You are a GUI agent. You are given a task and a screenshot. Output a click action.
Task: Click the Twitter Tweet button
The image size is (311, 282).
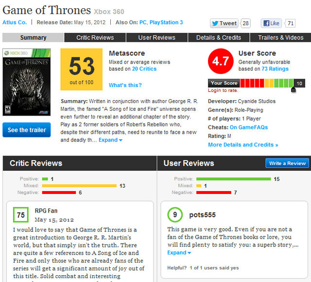click(x=225, y=23)
